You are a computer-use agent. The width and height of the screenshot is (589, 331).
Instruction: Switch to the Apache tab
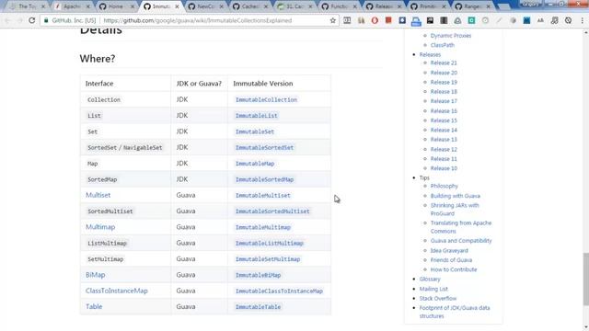tap(72, 6)
